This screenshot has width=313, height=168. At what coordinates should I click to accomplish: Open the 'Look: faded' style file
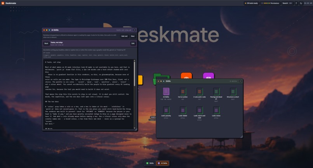point(183,110)
